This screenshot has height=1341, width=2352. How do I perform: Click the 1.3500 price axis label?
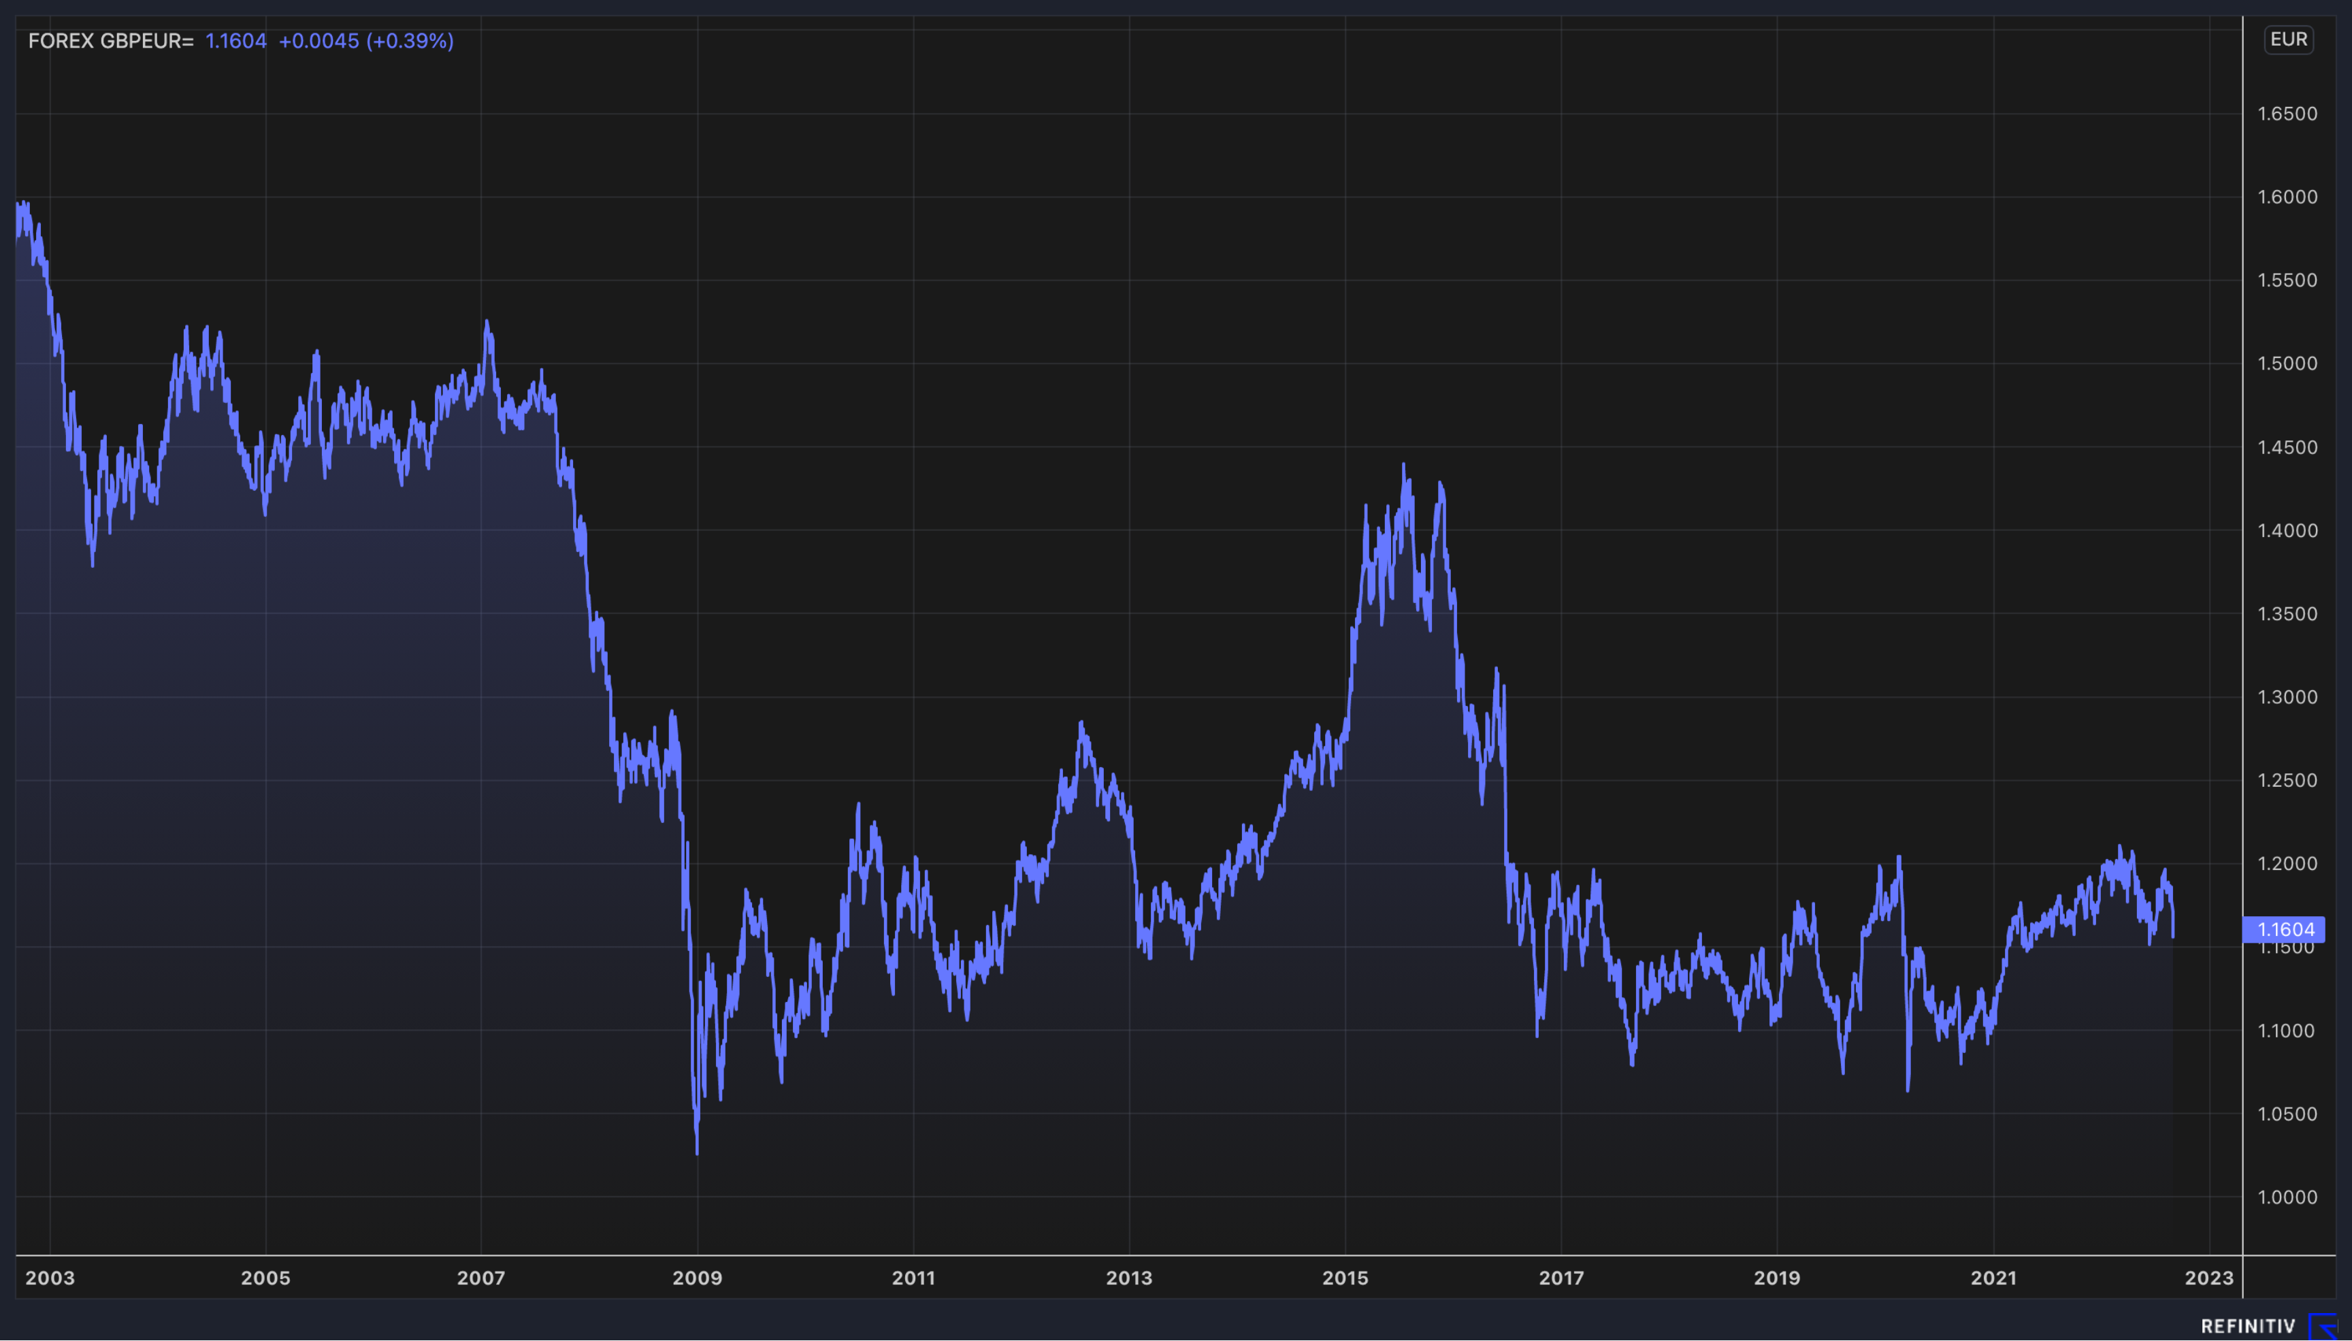pos(2287,613)
